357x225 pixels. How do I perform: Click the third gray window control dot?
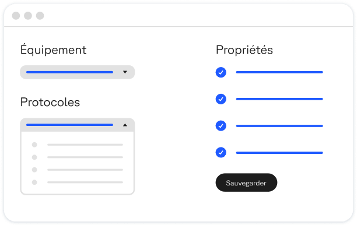(x=40, y=16)
